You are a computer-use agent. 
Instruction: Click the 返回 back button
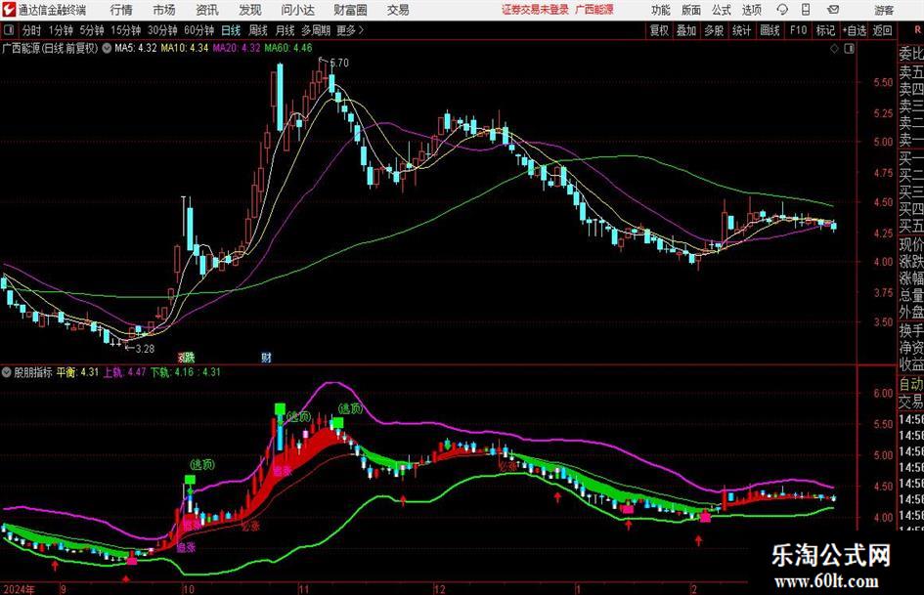(x=882, y=30)
